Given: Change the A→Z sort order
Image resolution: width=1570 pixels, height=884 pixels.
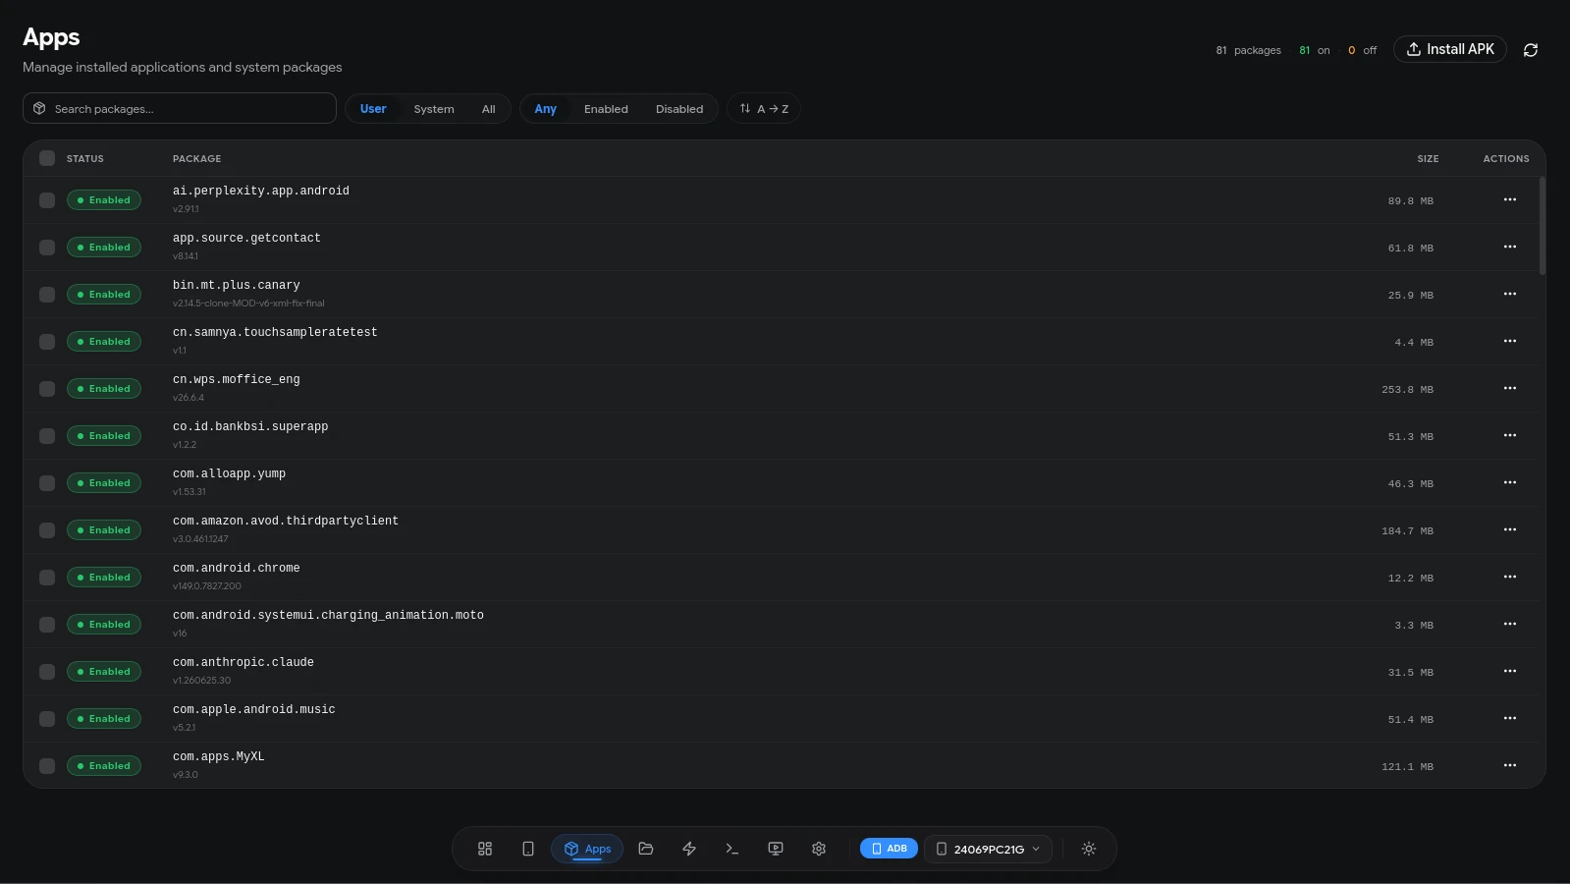Looking at the screenshot, I should point(764,109).
